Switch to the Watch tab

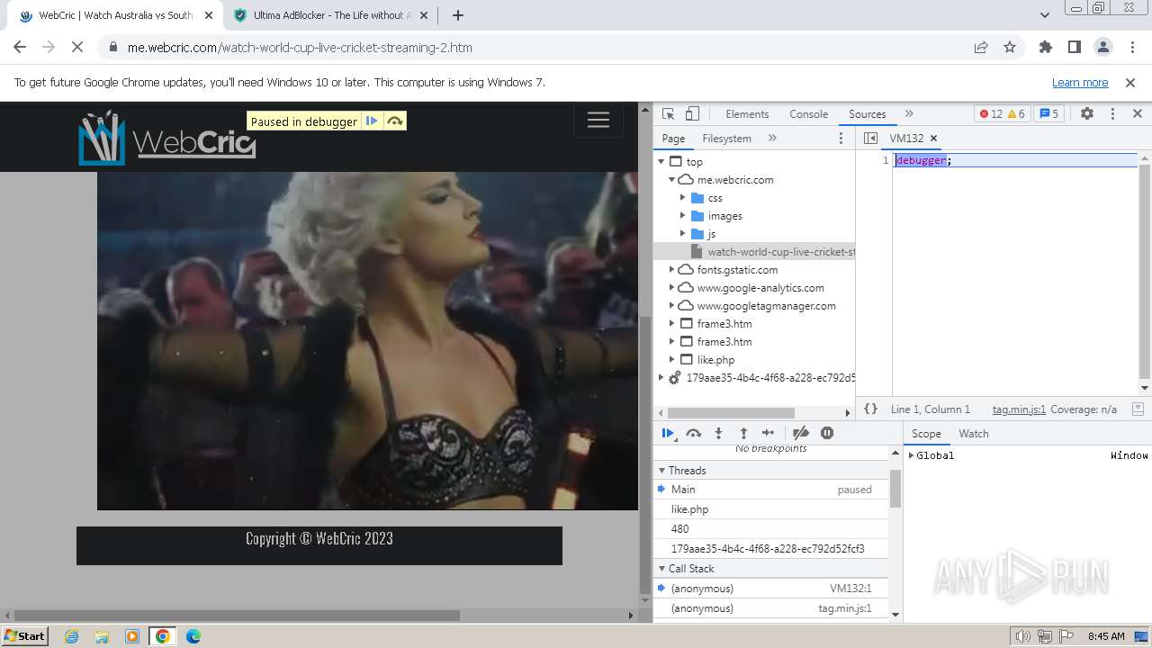974,434
